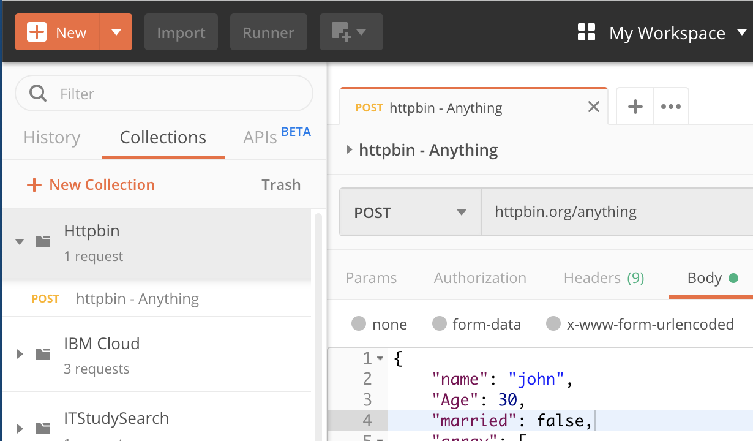Click the ITStudySearch folder icon
The width and height of the screenshot is (753, 441).
43,429
